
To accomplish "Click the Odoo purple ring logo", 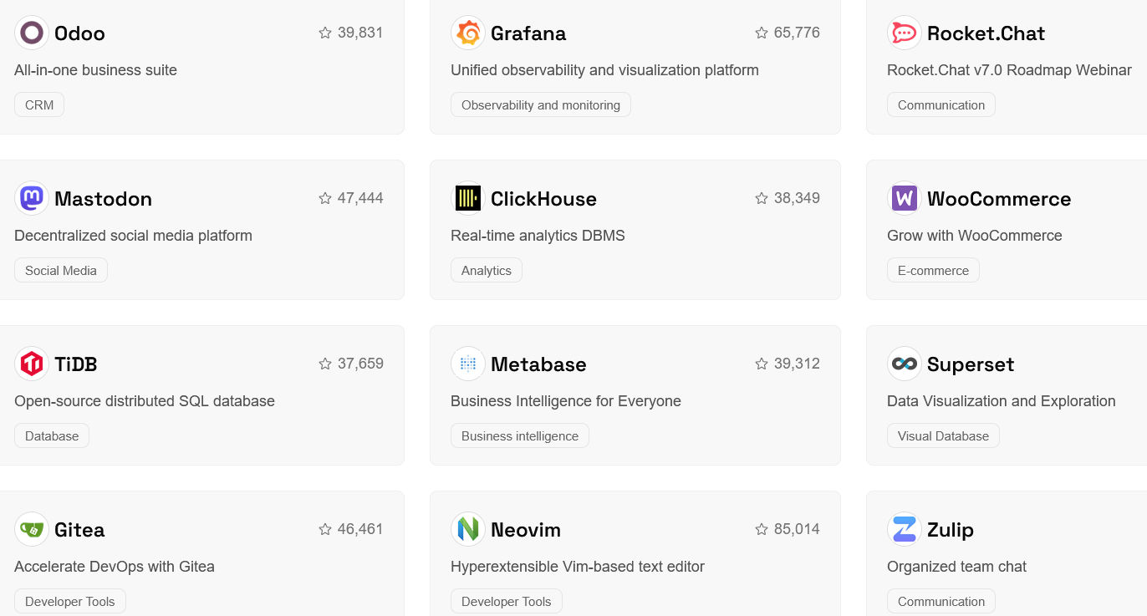I will 32,33.
